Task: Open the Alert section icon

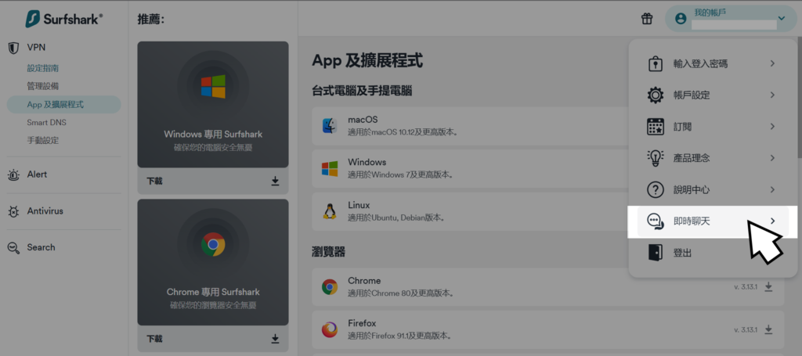Action: tap(13, 174)
